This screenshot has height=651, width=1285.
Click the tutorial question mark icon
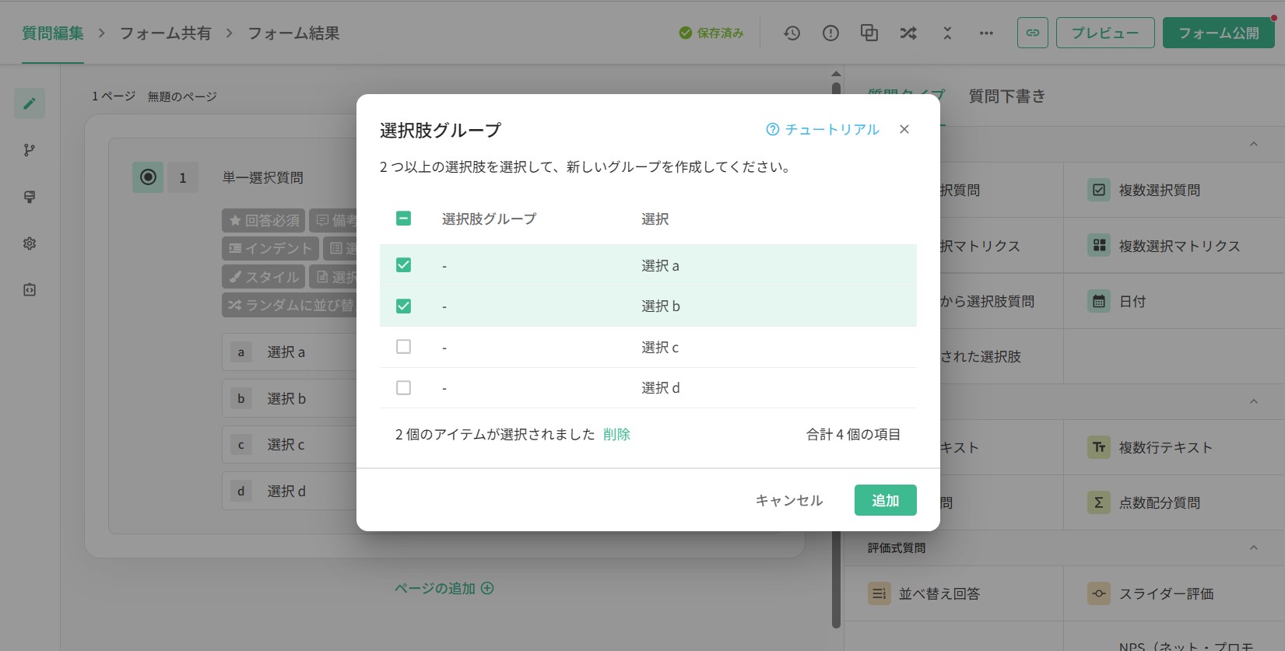coord(772,130)
